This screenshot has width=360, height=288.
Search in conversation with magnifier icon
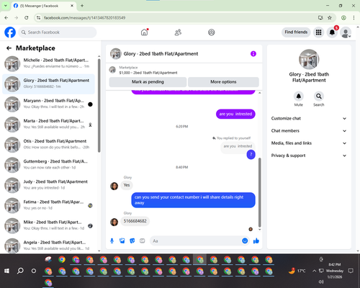point(319,96)
